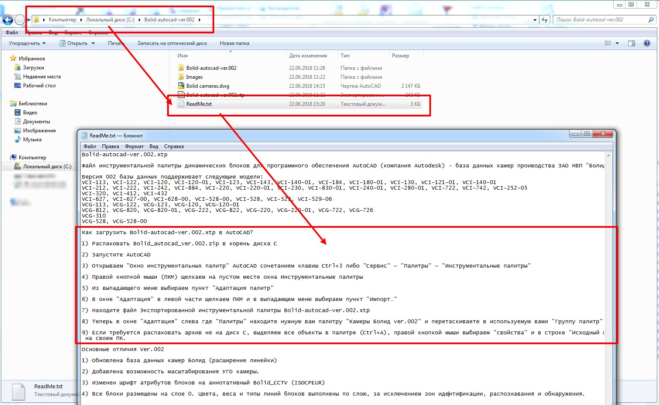This screenshot has height=405, width=659.
Task: Open the Файл menu in Explorer
Action: (12, 33)
